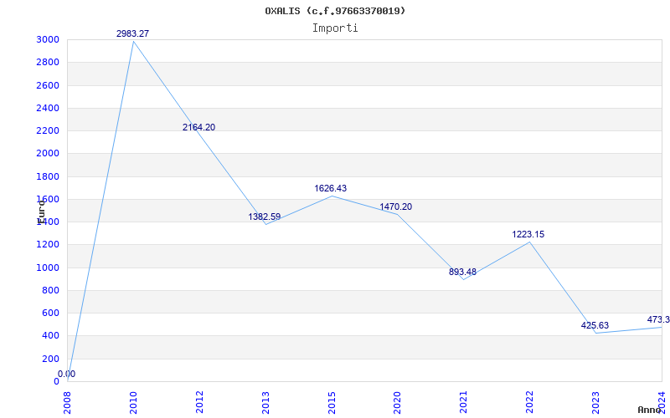This screenshot has height=418, width=670.
Task: Select the 2008 x-axis year label
Action: pos(68,402)
